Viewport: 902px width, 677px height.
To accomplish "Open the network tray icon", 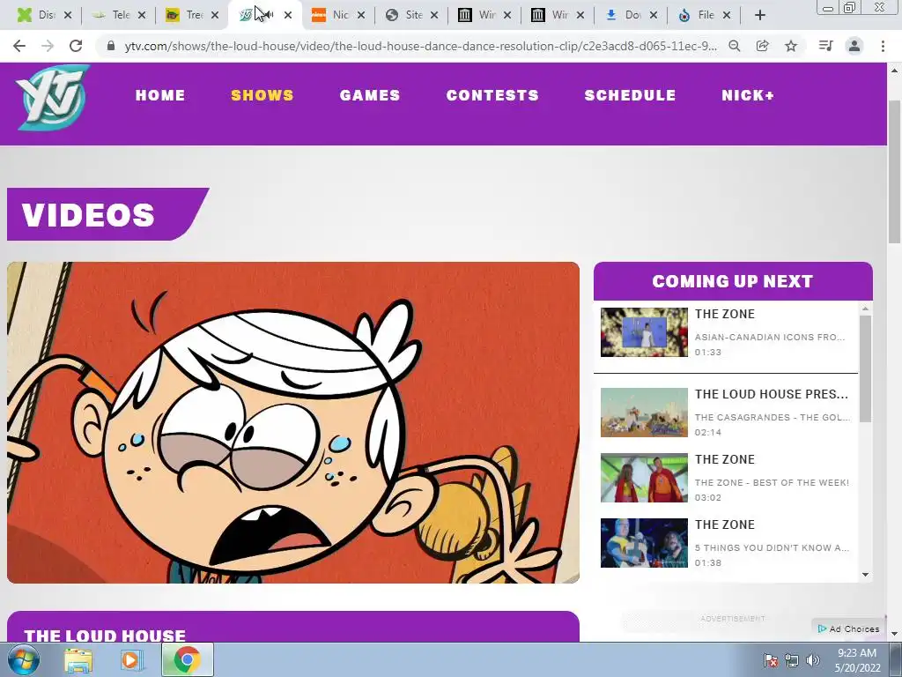I will point(792,660).
